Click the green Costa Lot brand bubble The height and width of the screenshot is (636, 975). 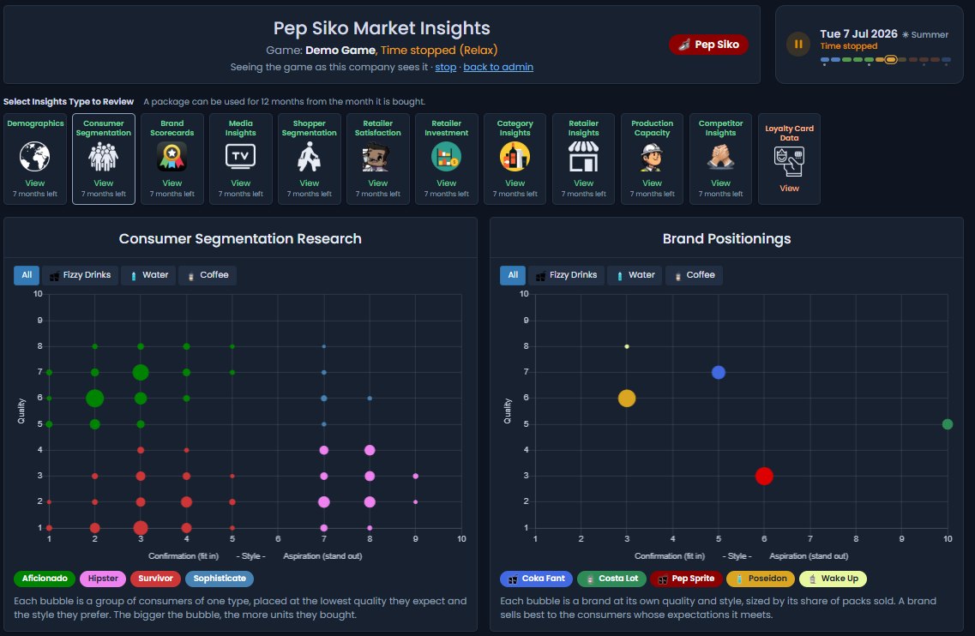coord(948,424)
